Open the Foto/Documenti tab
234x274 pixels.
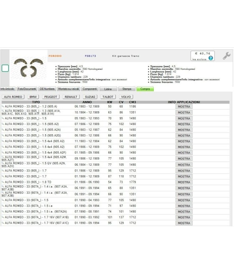click(27, 89)
